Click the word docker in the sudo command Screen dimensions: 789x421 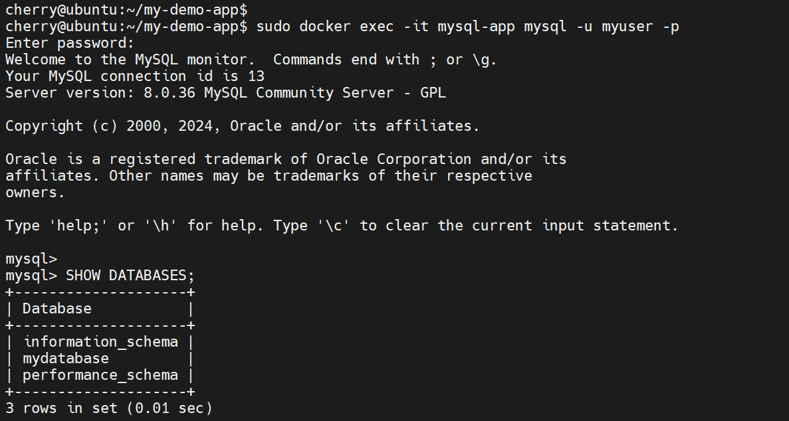tap(325, 27)
